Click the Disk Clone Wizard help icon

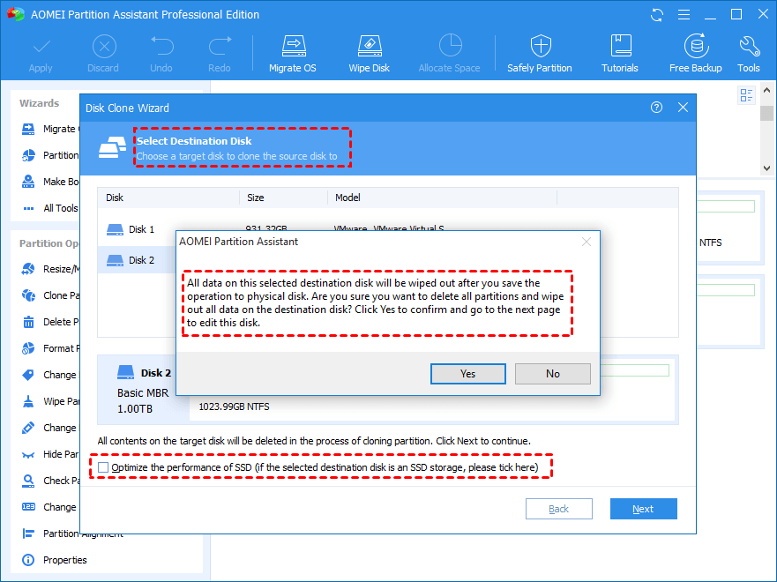656,108
